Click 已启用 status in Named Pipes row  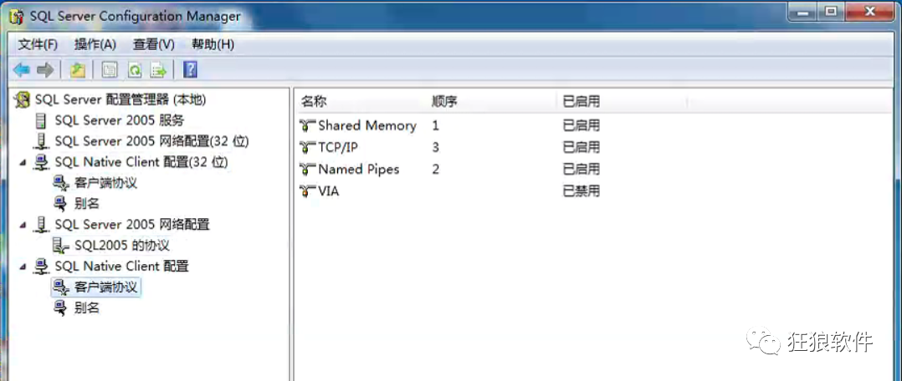581,170
